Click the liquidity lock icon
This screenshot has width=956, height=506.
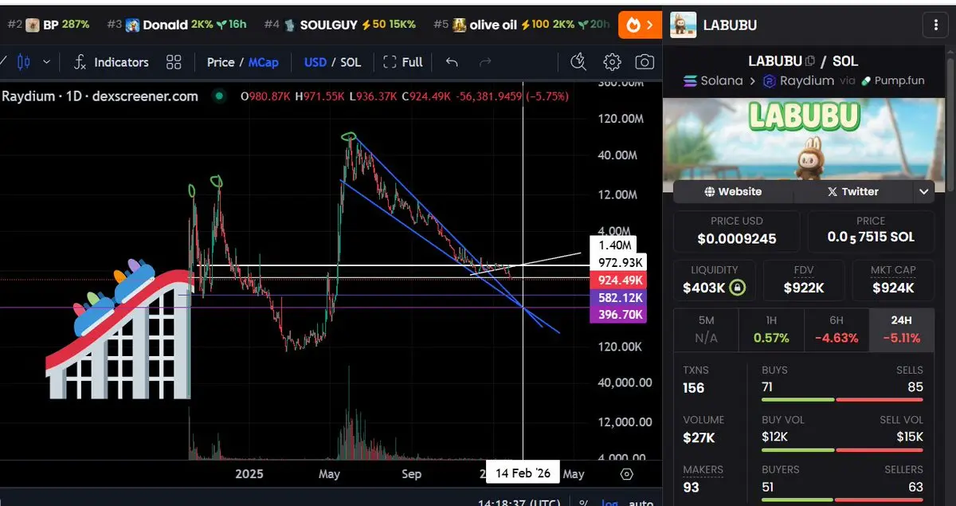(x=738, y=288)
